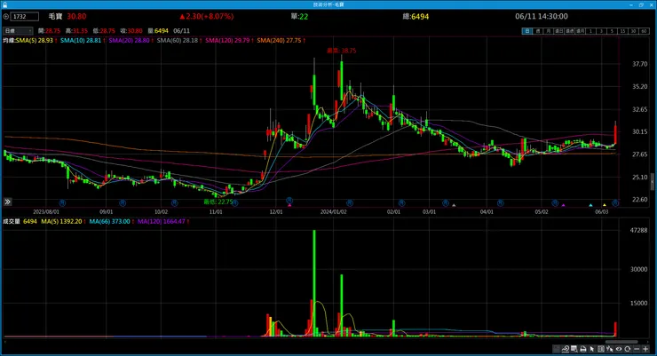This screenshot has width=657, height=356.
Task: Click the SMA(5) 28.93 label
Action: pyautogui.click(x=35, y=40)
